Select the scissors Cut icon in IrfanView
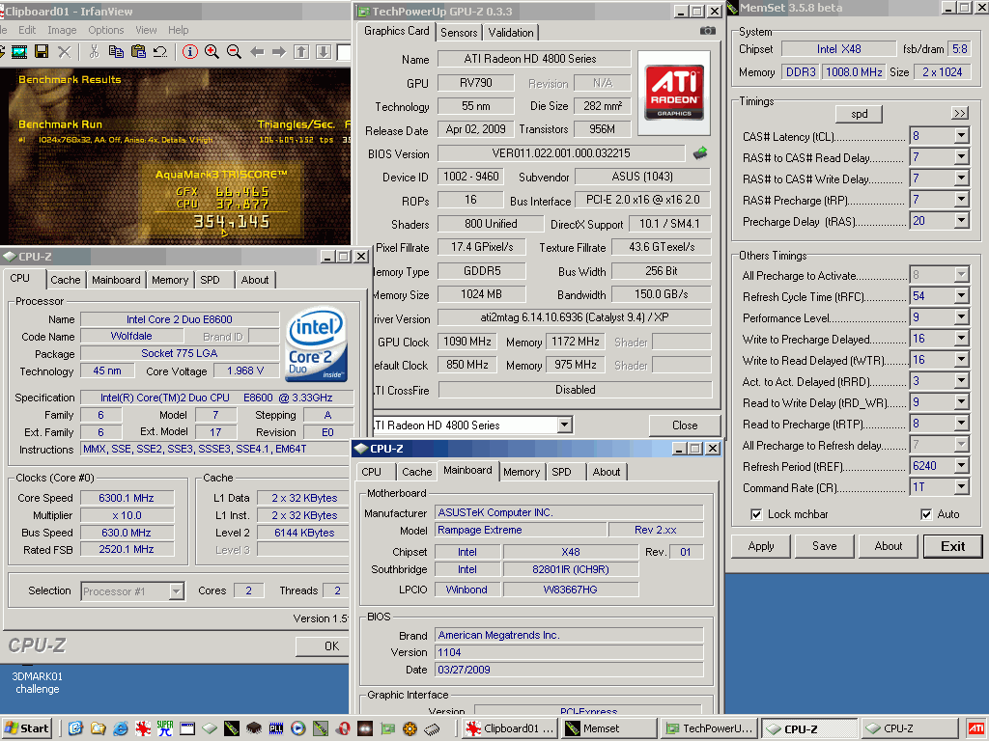The width and height of the screenshot is (989, 741). click(95, 52)
